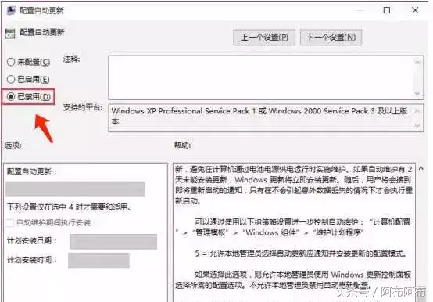This screenshot has width=433, height=302.
Task: Open the 计划安装日期 dropdown
Action: [113, 242]
